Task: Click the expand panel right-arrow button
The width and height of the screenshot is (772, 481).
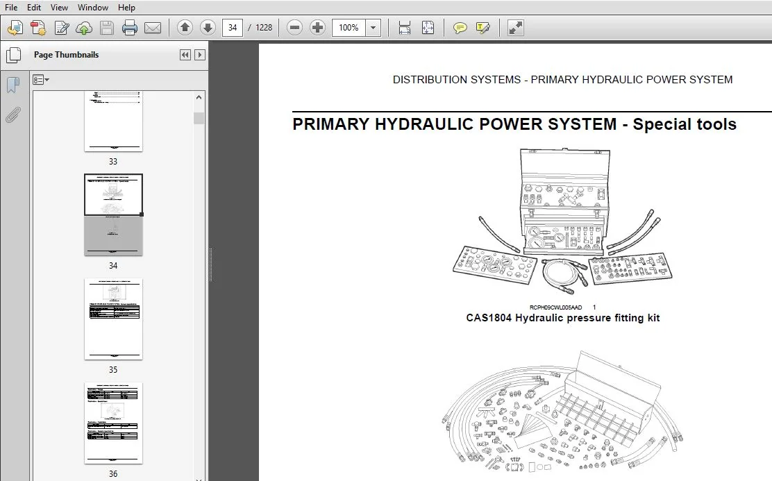Action: pos(200,55)
